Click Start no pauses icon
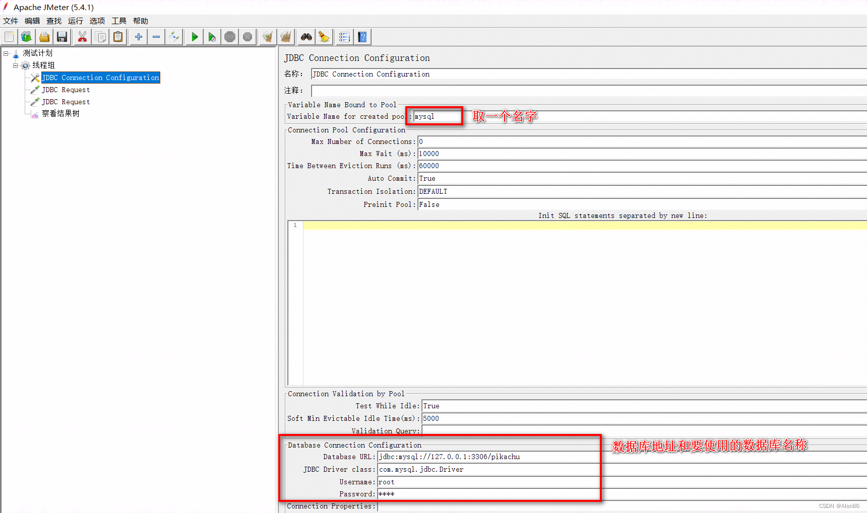The height and width of the screenshot is (513, 867). (x=212, y=37)
